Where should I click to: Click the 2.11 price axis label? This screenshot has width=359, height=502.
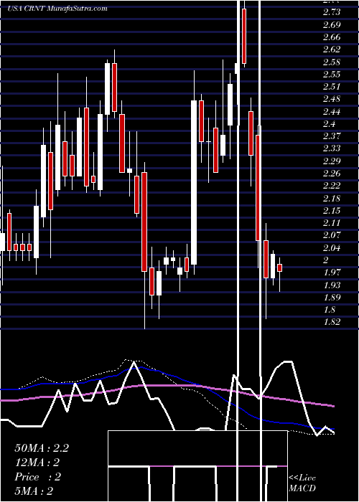tap(332, 223)
